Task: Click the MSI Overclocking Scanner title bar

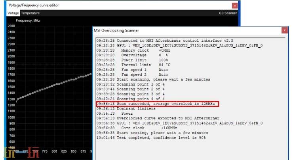Action: 178,30
